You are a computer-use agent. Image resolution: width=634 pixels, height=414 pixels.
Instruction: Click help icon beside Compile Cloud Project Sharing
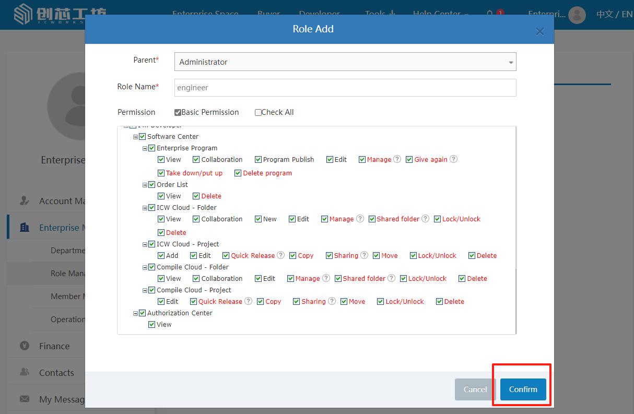332,301
